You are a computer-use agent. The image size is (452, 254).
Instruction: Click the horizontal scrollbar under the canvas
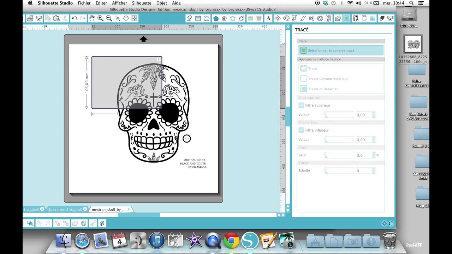tap(138, 215)
